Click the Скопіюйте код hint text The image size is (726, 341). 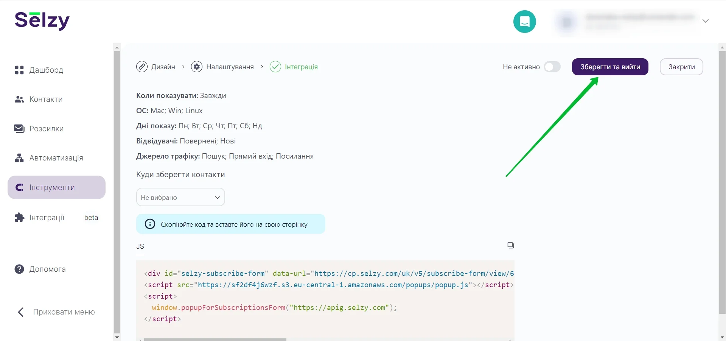tap(234, 224)
